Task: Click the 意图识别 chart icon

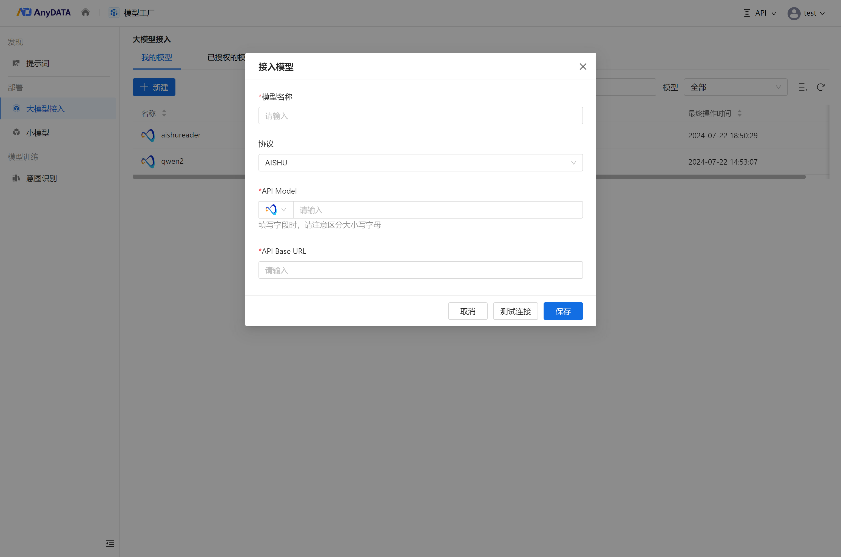Action: click(16, 178)
